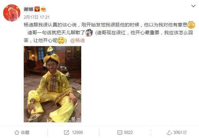Viewport: 199px width, 138px height.
Task: Click the comment count 9922
Action: [128, 133]
